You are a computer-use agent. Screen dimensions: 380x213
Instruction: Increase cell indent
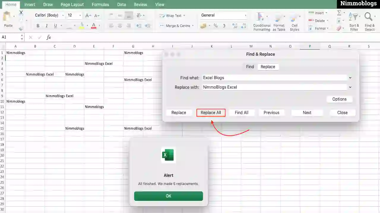(148, 26)
